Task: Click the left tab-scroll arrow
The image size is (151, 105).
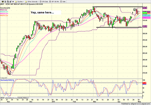Action: click(x=1, y=98)
